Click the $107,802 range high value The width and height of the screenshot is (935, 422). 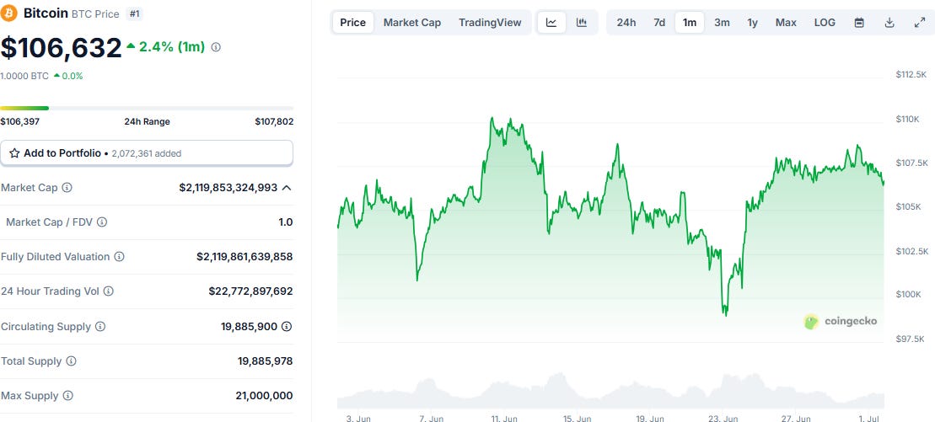pos(274,121)
